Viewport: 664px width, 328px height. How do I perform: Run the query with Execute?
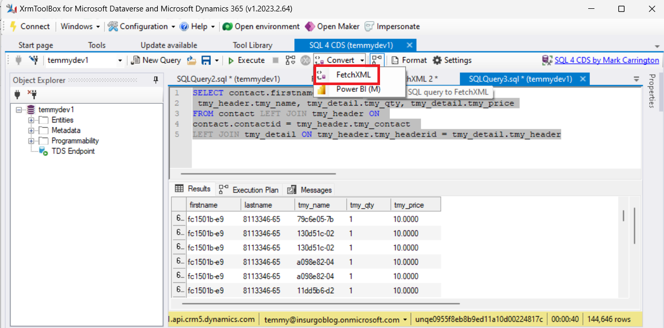click(x=246, y=60)
